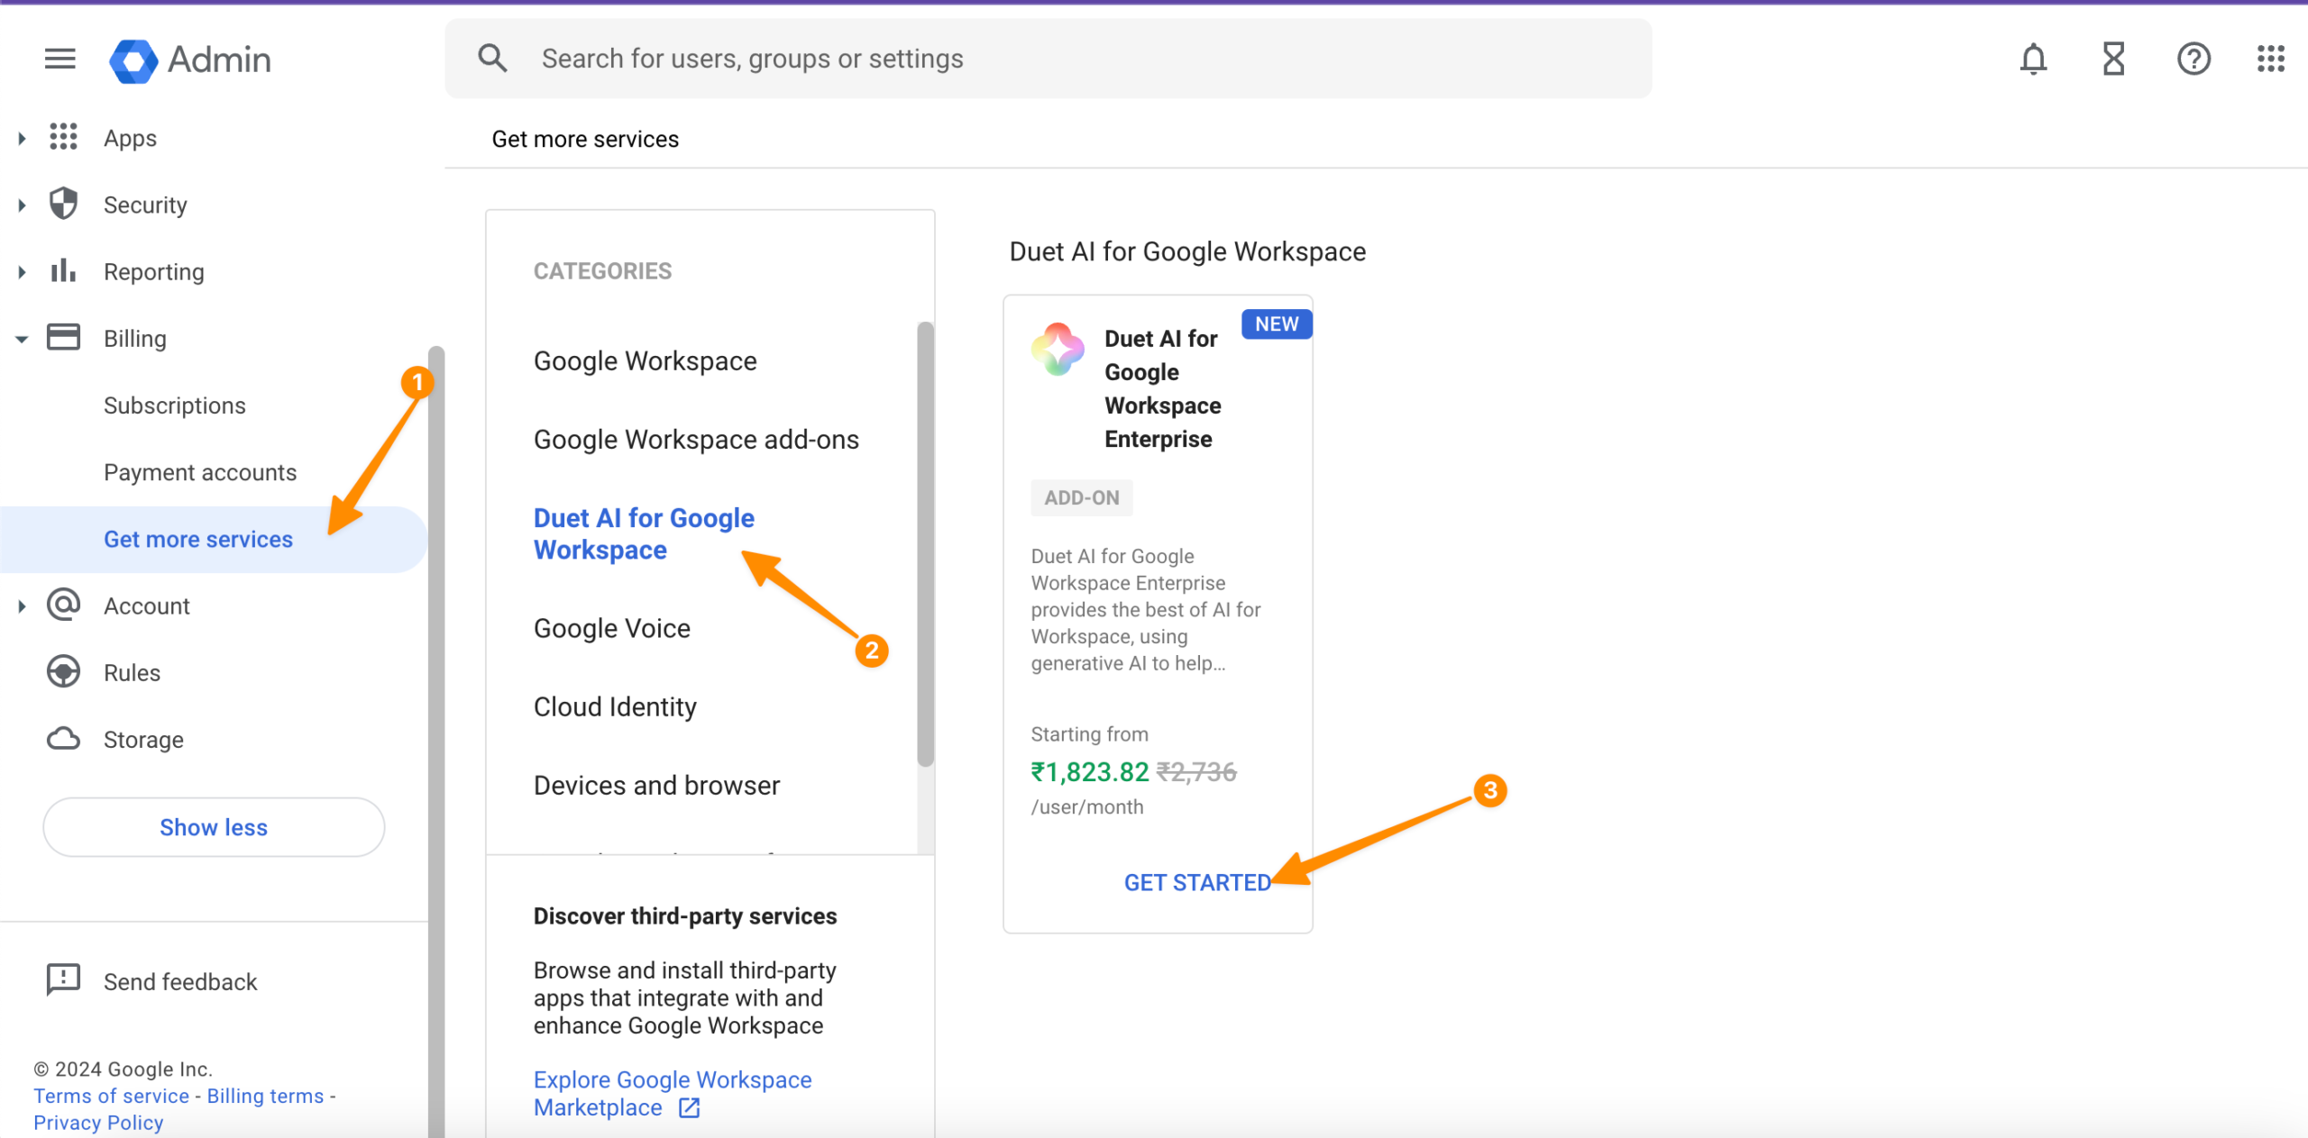This screenshot has width=2308, height=1138.
Task: Open the notifications bell
Action: [2033, 59]
